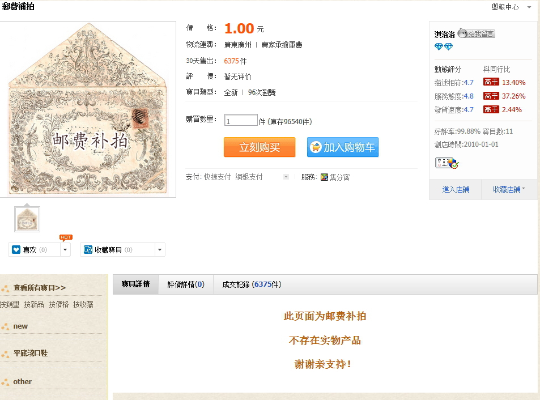Open the 平底淺口鞋 category link
This screenshot has height=400, width=540.
tap(31, 354)
